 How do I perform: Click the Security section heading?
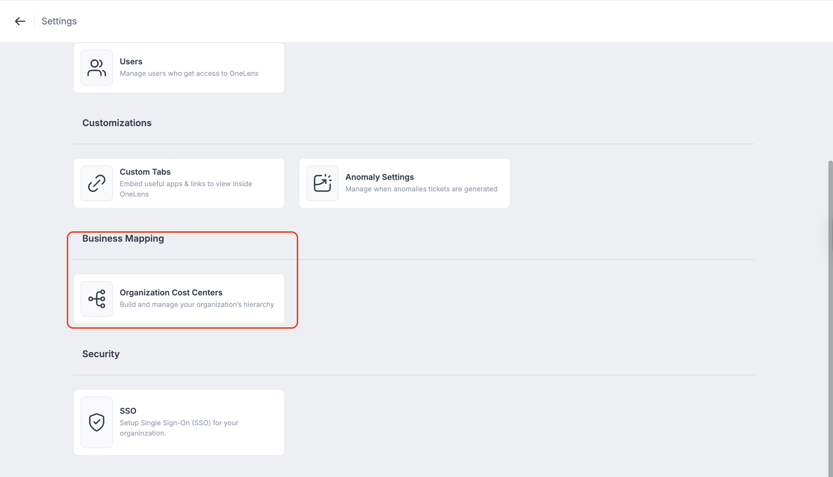click(101, 354)
